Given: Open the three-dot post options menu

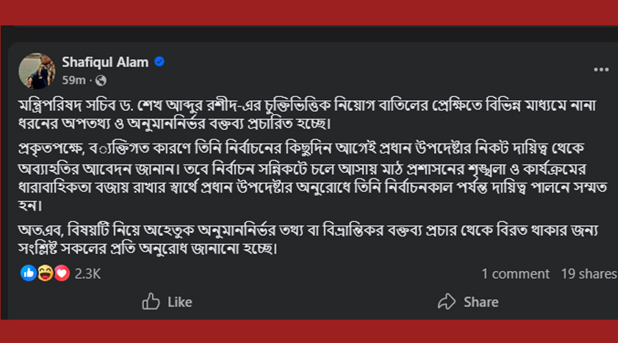Looking at the screenshot, I should point(601,69).
